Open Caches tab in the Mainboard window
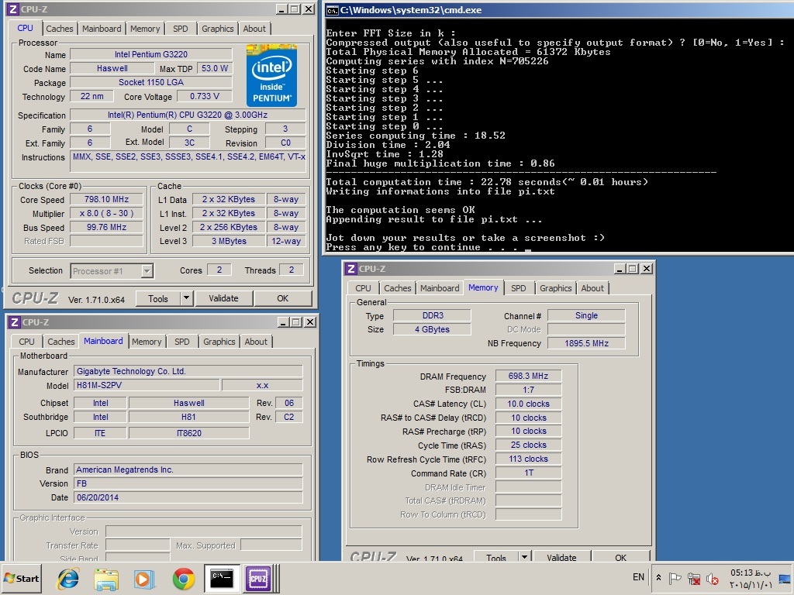 pyautogui.click(x=61, y=342)
